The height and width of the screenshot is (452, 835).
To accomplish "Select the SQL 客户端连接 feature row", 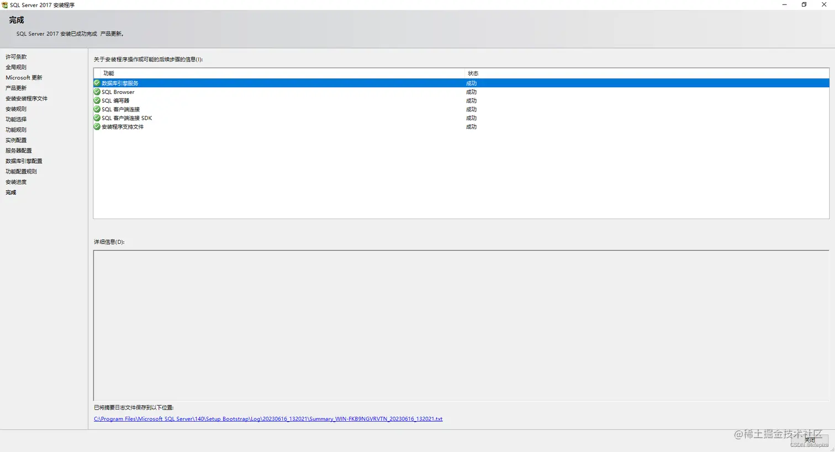I will pyautogui.click(x=461, y=109).
